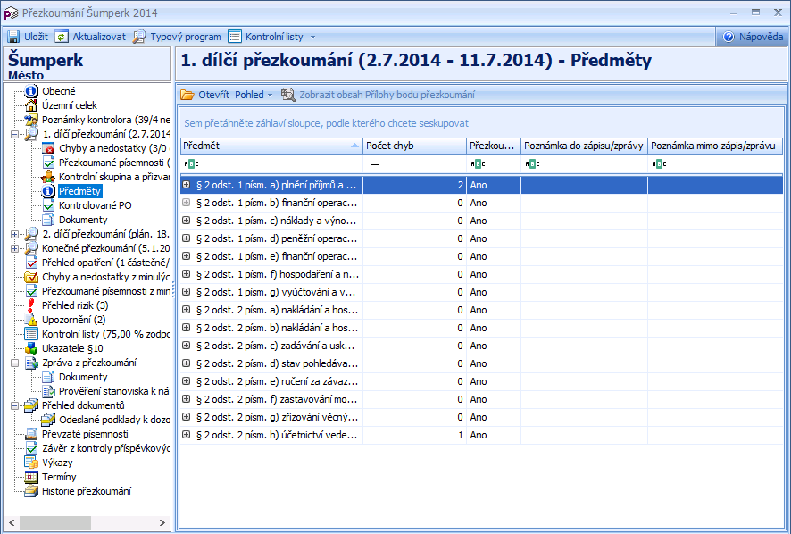Expand the 2. dílčí přezkoumání node
This screenshot has width=791, height=534.
point(14,234)
